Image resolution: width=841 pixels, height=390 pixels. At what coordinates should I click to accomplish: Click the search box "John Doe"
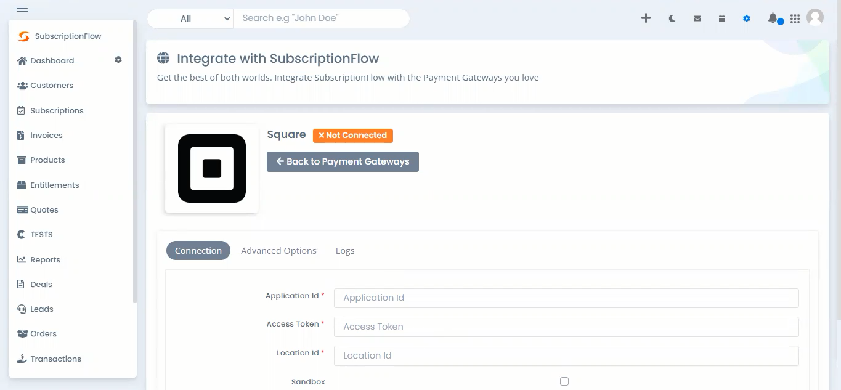click(322, 18)
